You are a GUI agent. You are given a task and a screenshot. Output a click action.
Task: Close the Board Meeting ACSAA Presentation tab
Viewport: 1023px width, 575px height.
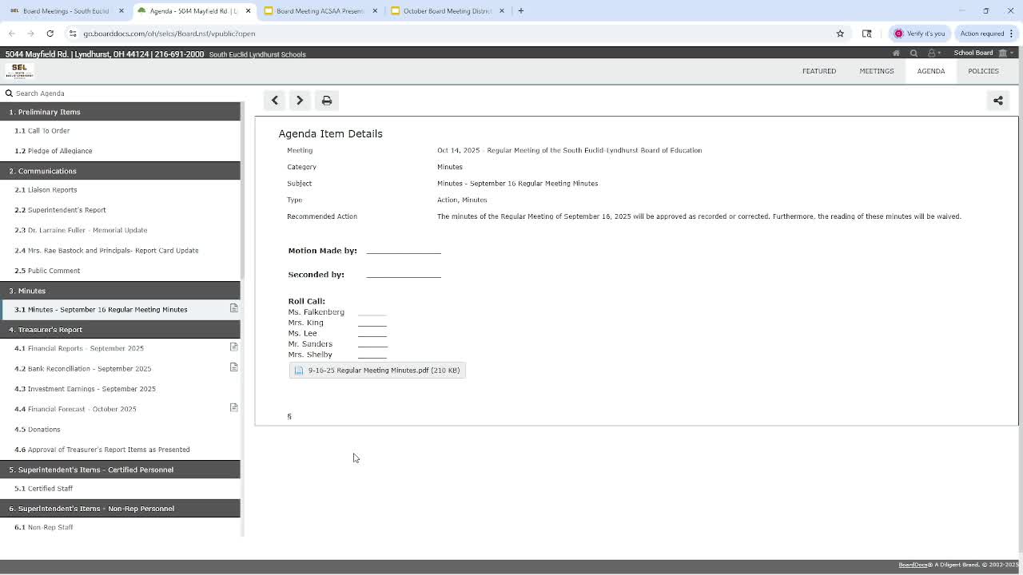375,10
